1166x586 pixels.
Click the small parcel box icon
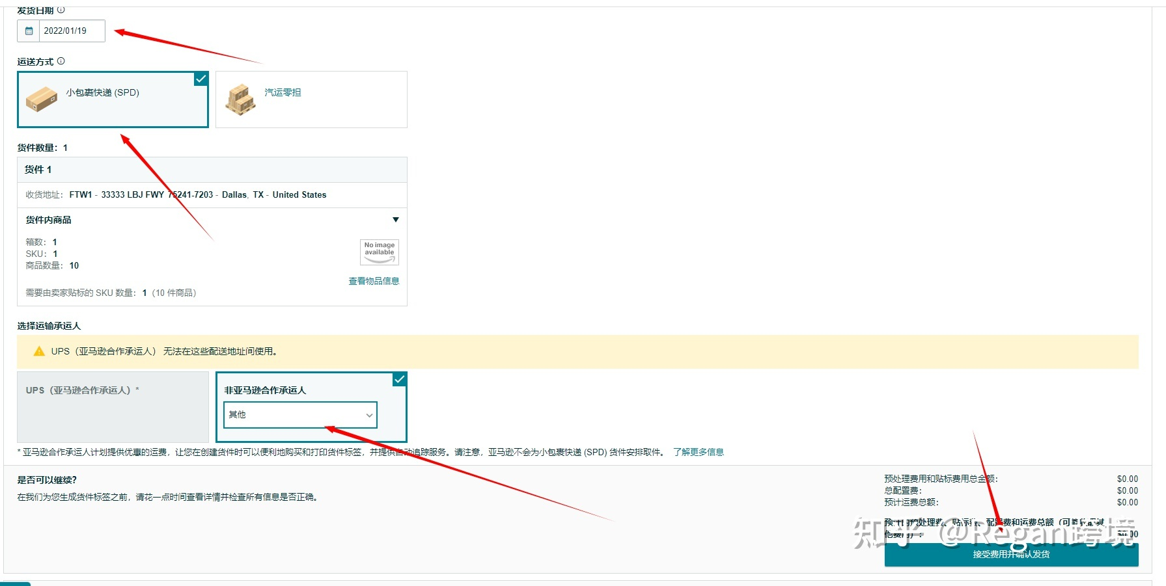42,100
